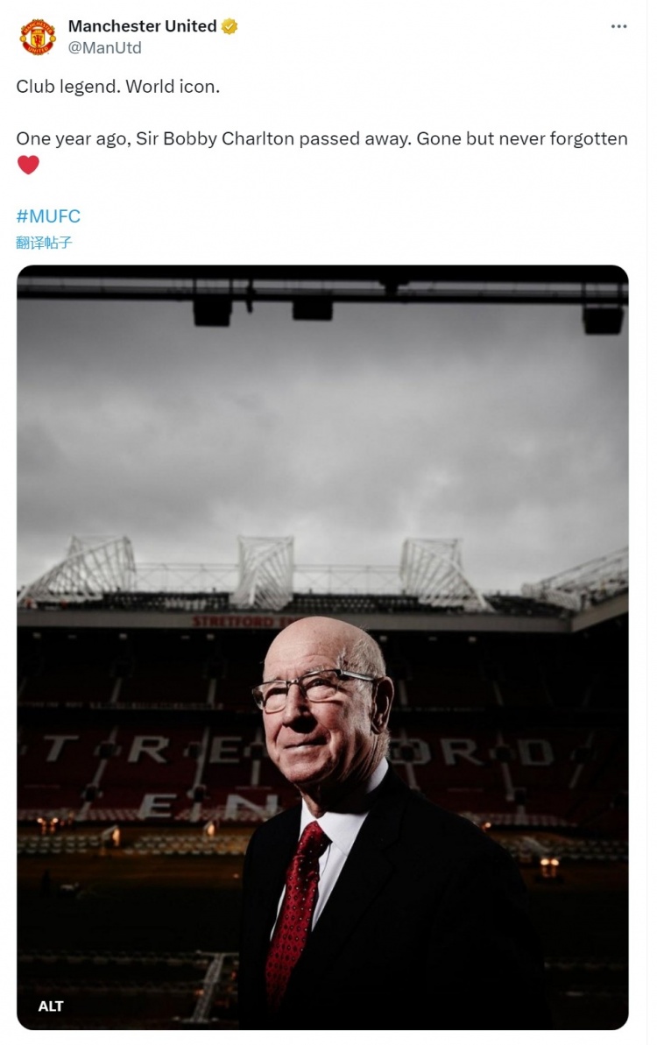
Task: Click the eyeglasses in the photo
Action: [x=312, y=687]
